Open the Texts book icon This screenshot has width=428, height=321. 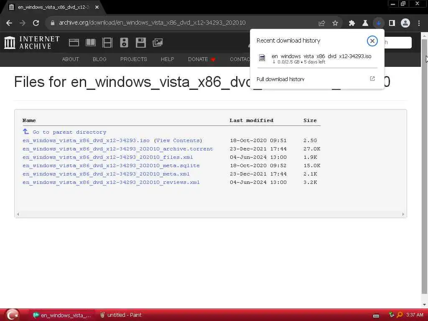(x=91, y=43)
